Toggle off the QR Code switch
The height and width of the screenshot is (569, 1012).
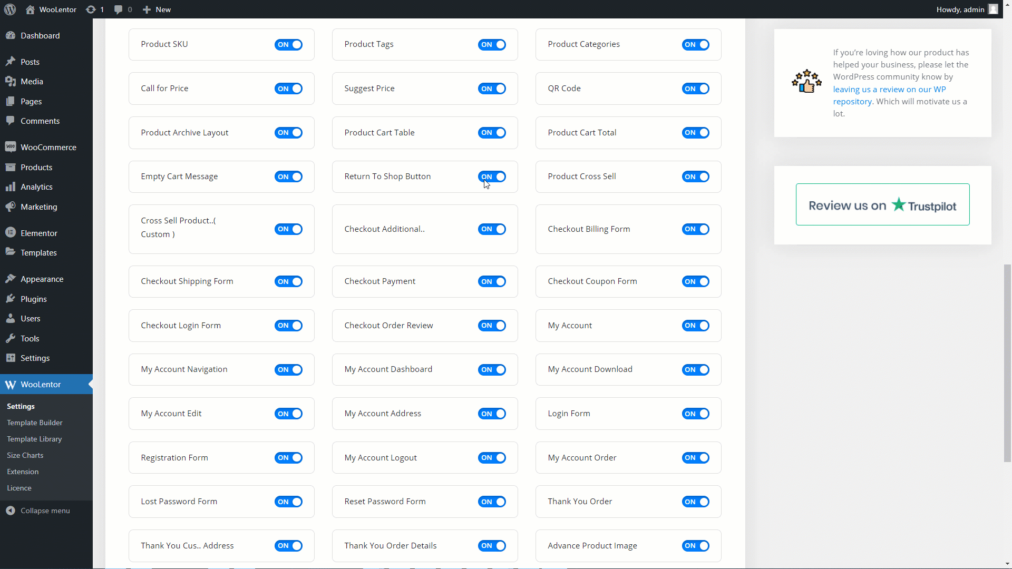tap(695, 89)
